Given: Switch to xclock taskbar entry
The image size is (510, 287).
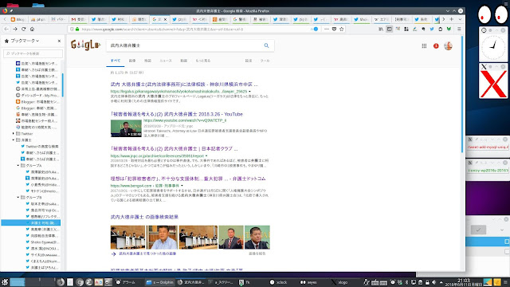Looking at the screenshot, I should [279, 282].
